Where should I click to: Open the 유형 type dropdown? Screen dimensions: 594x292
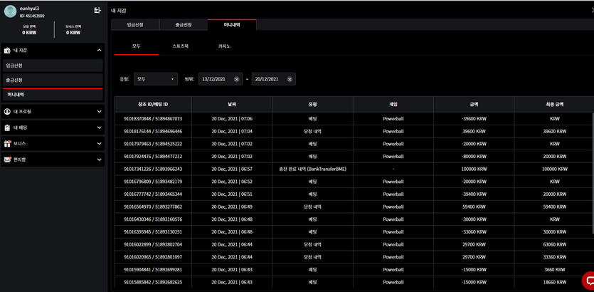coord(156,79)
